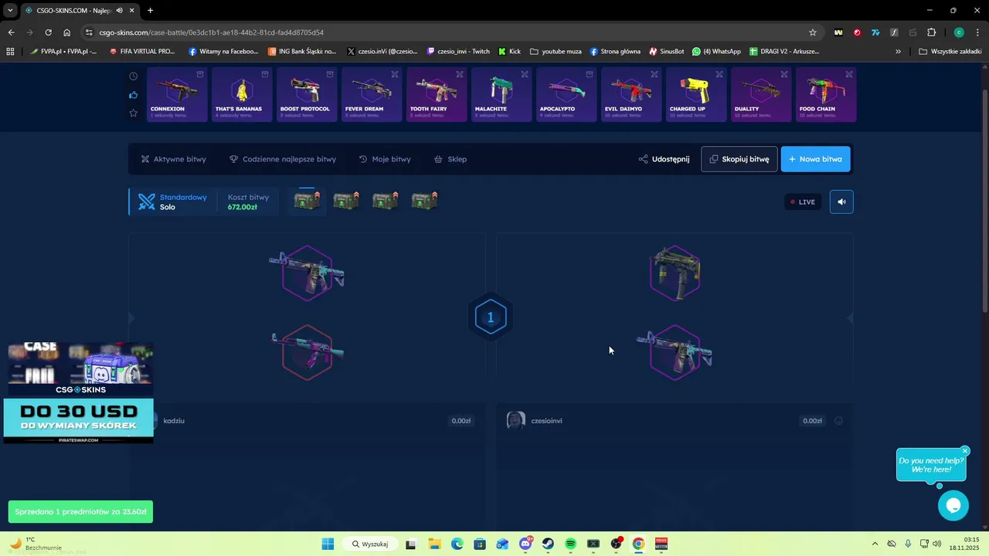Viewport: 989px width, 556px height.
Task: Click czesioinvi's top rolled weapon skin
Action: click(x=675, y=273)
